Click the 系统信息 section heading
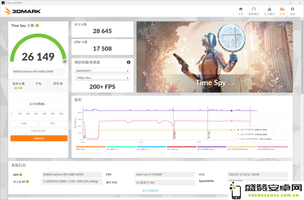 [19, 165]
